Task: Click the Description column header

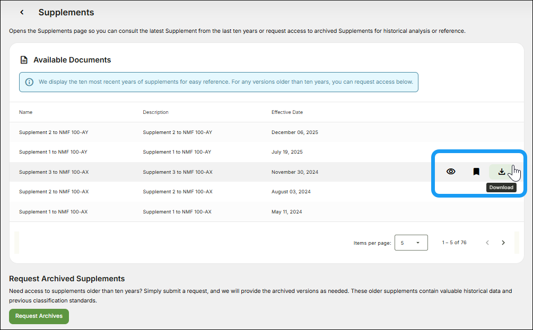Action: coord(155,112)
